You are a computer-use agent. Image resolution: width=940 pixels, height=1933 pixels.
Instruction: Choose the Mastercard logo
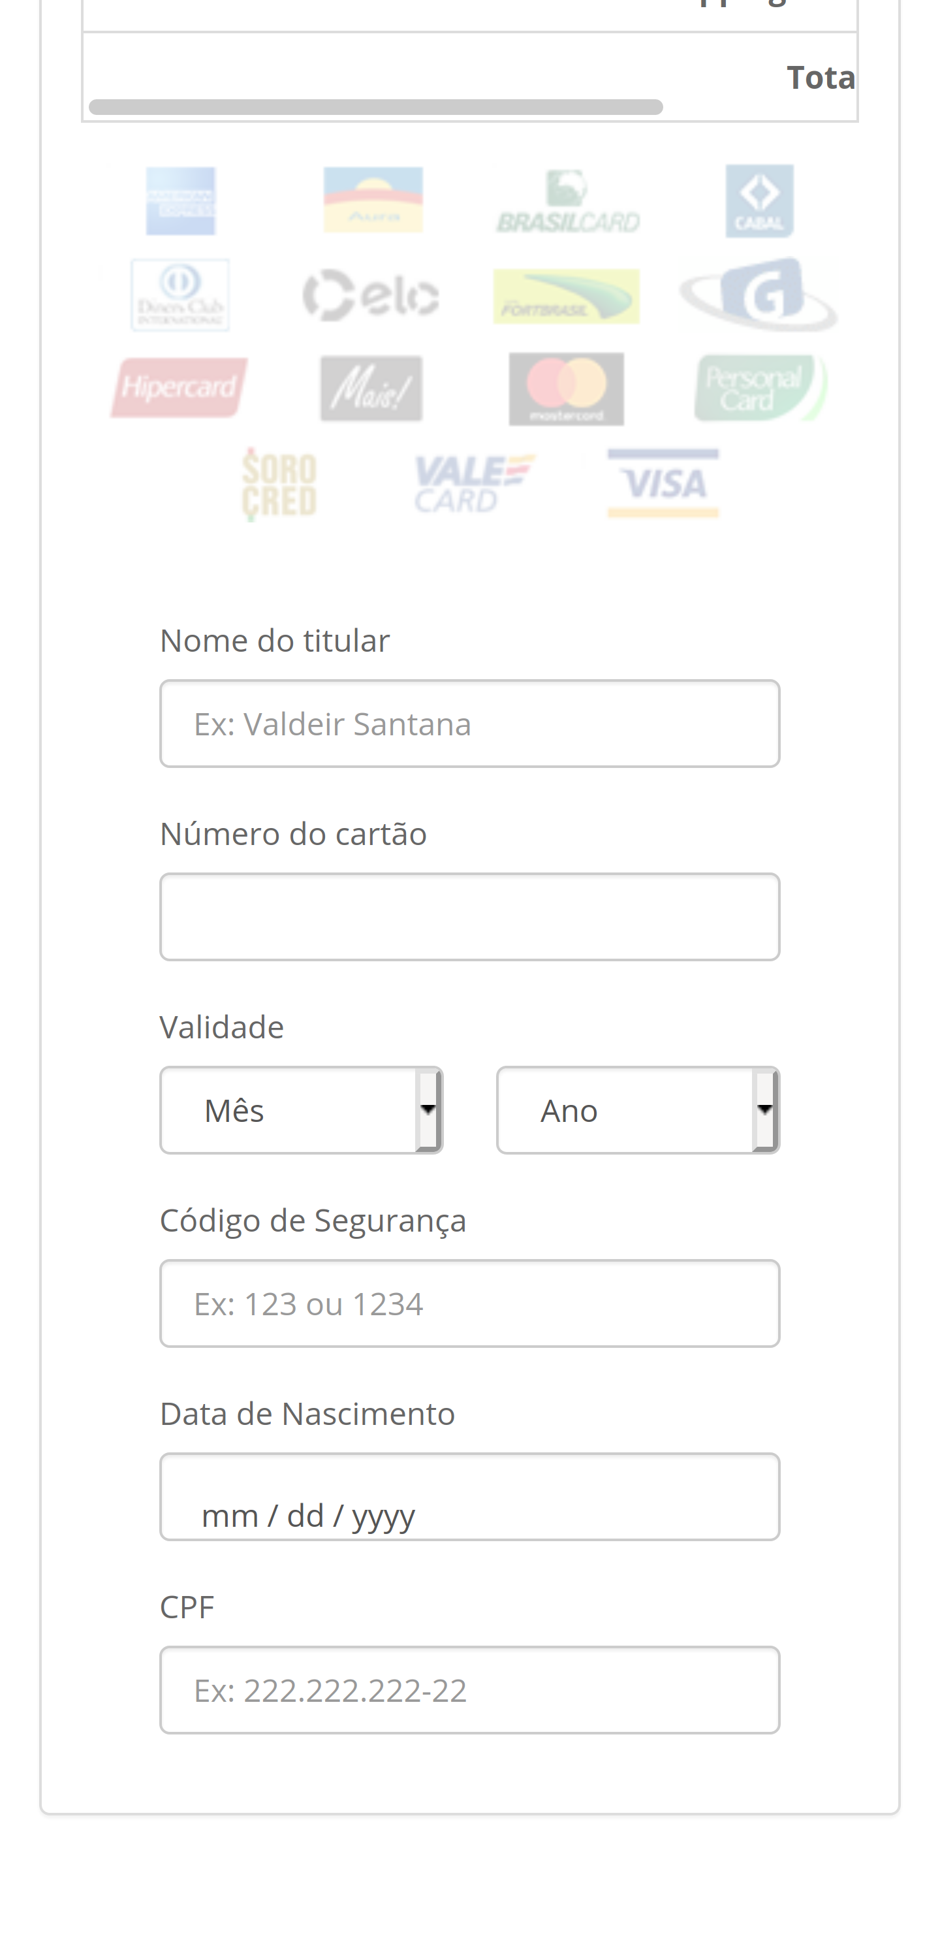tap(567, 389)
